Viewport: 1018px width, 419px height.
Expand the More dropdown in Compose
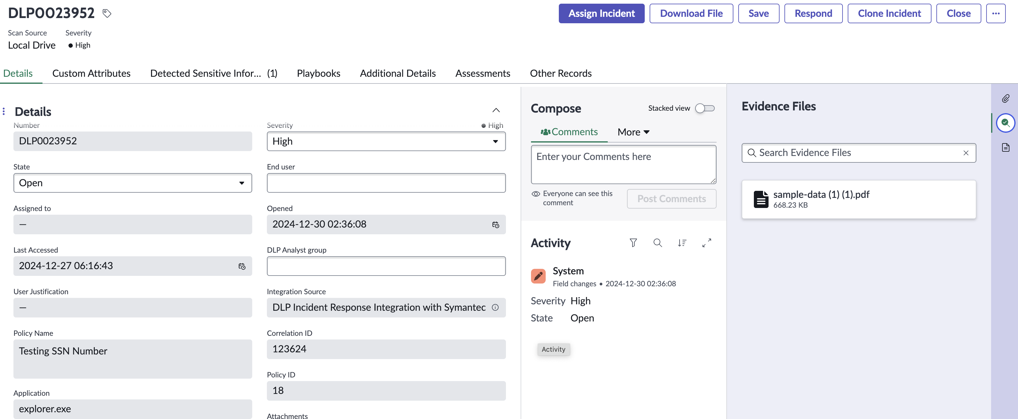click(x=633, y=132)
